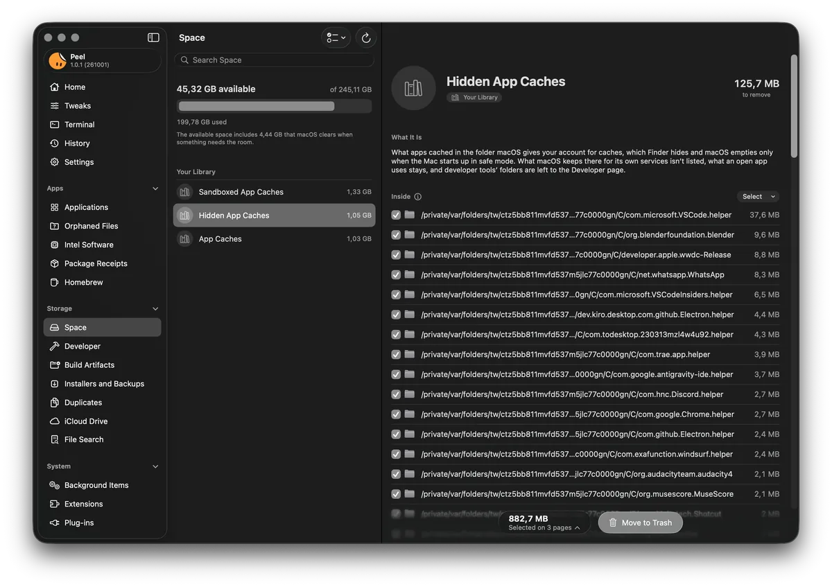Click the disk usage progress bar
Image resolution: width=832 pixels, height=587 pixels.
coord(274,106)
